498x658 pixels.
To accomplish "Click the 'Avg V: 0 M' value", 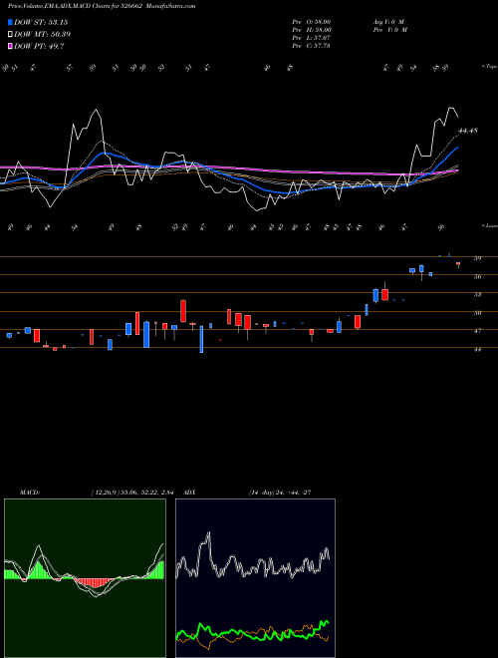I will click(387, 22).
